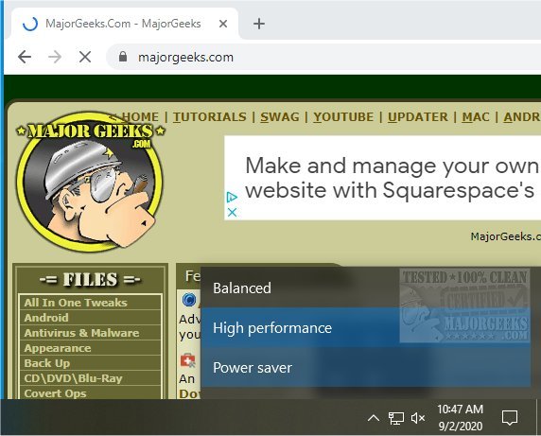Open the MAC navigation link
Viewport: 541px width, 436px height.
pyautogui.click(x=476, y=117)
